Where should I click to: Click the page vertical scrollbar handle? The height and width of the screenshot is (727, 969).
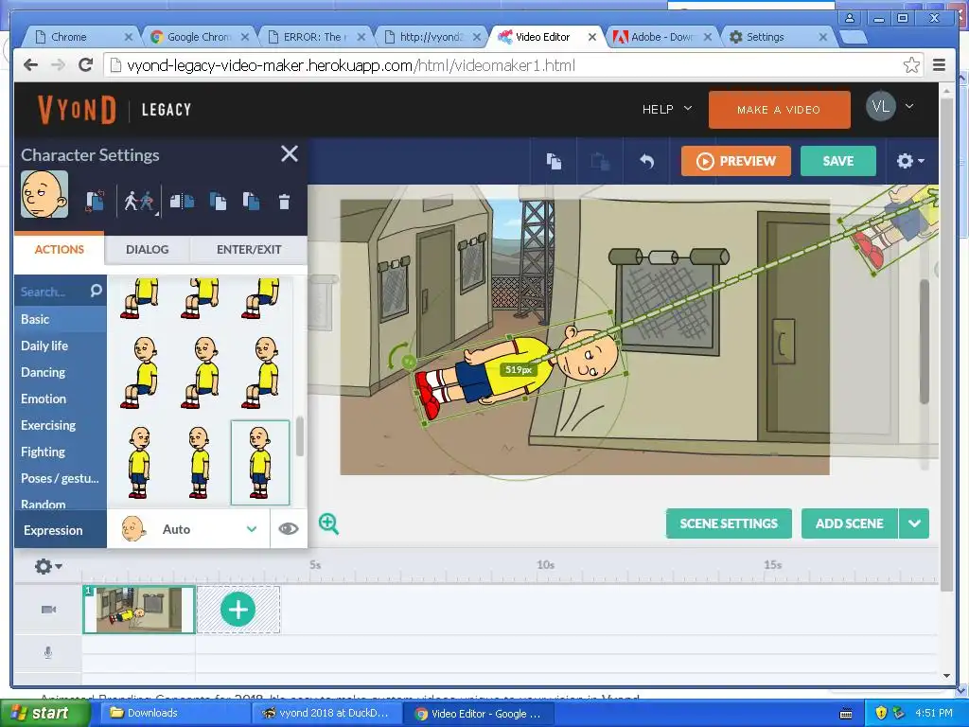(x=946, y=343)
